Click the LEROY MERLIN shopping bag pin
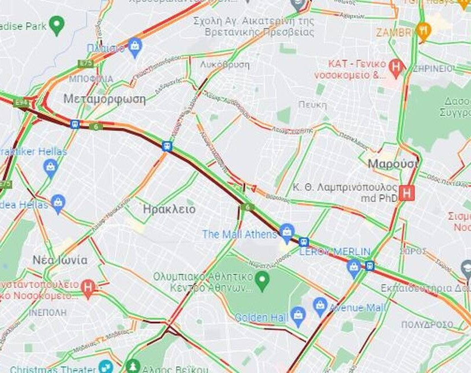 [x=354, y=268]
